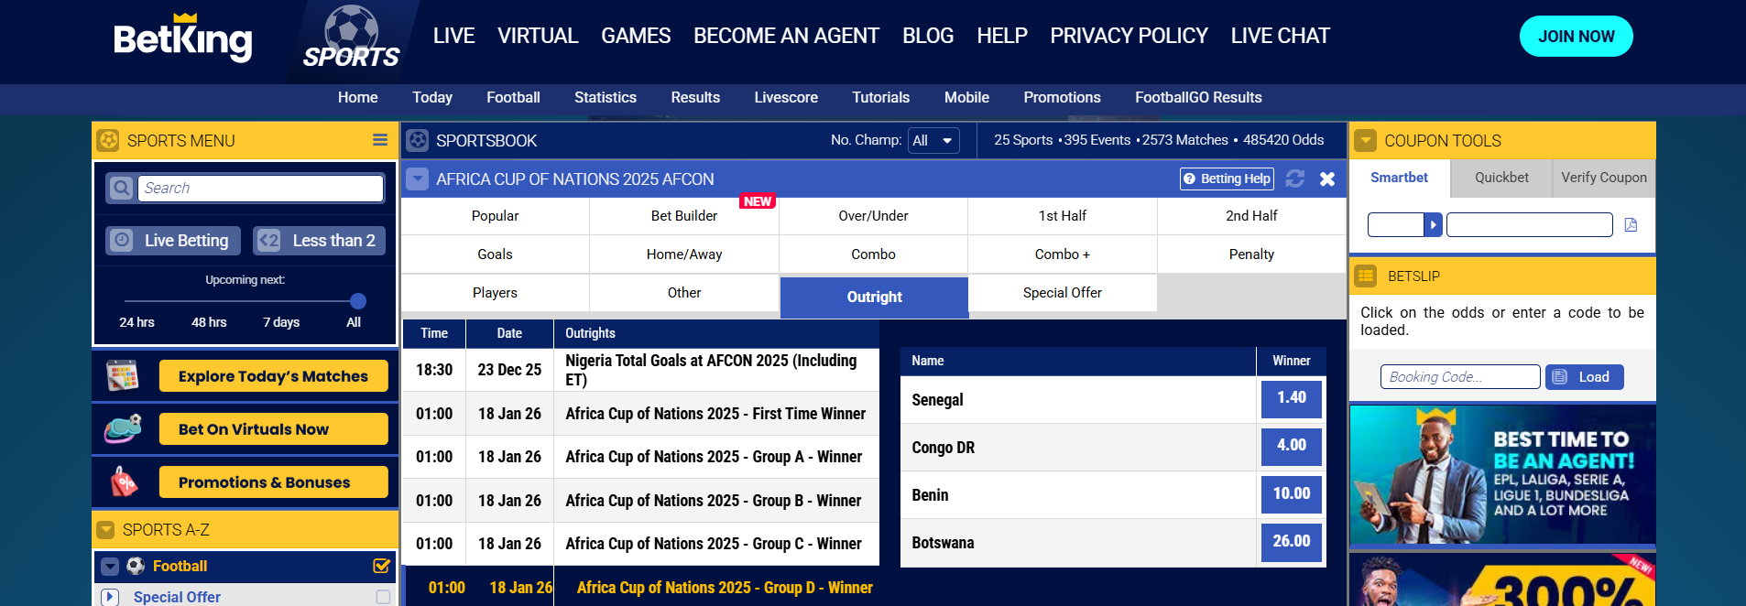Open the Best Time To Be An Agent banner
The width and height of the screenshot is (1746, 606).
[1502, 474]
